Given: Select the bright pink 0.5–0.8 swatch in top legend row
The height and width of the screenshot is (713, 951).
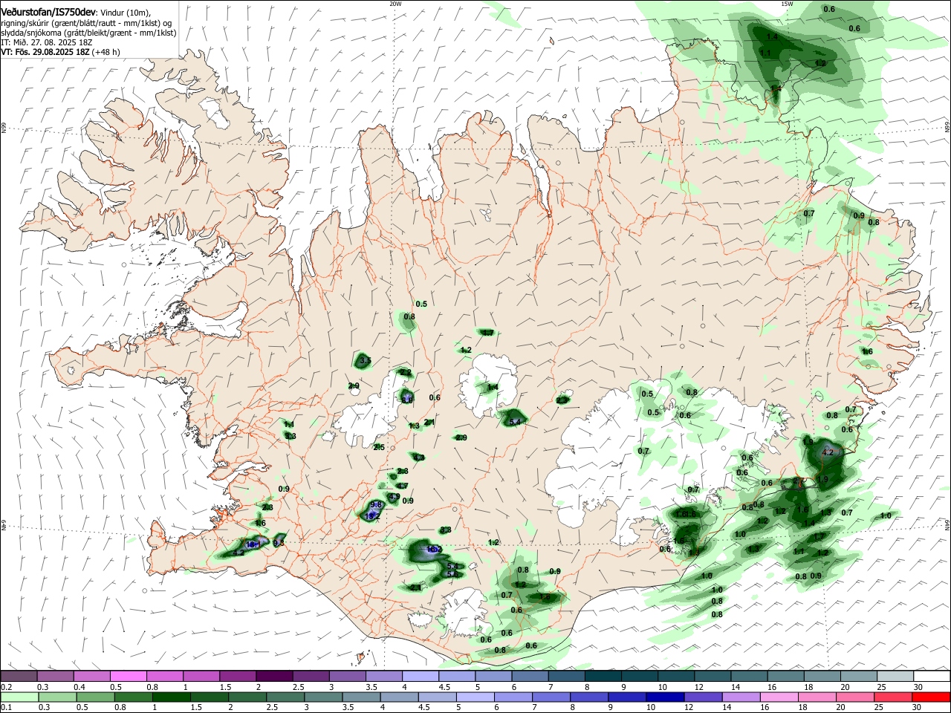Looking at the screenshot, I should [x=128, y=676].
